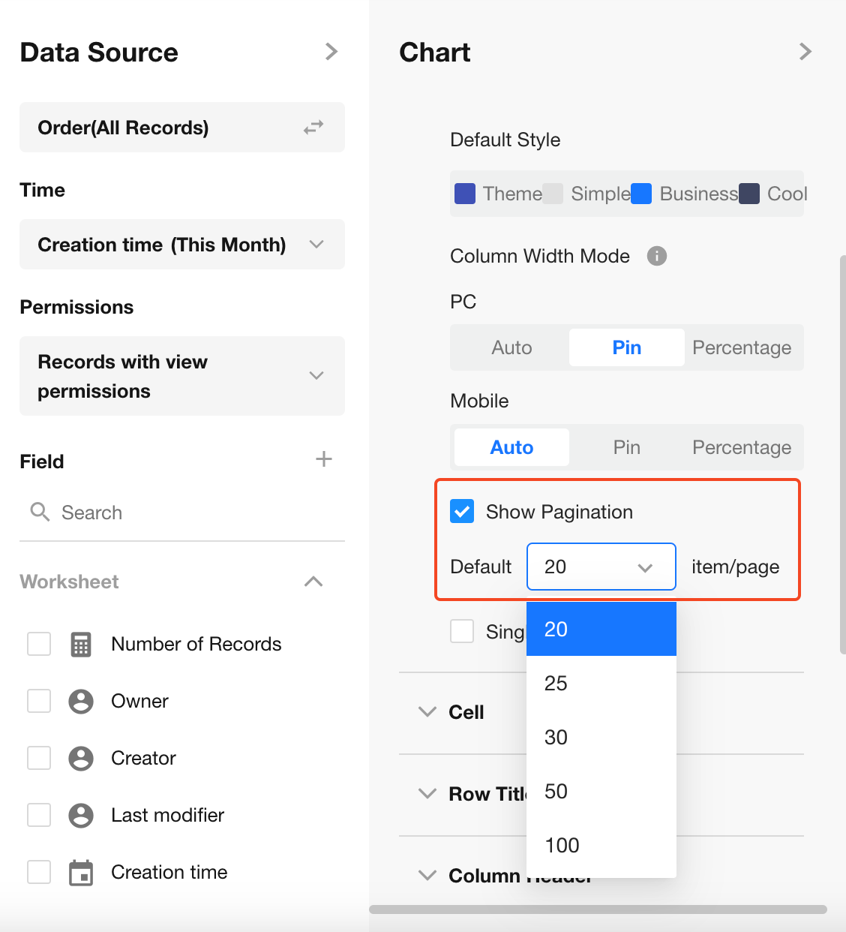Click the swap icon beside Order(All Records)
Image resolution: width=846 pixels, height=932 pixels.
point(313,128)
